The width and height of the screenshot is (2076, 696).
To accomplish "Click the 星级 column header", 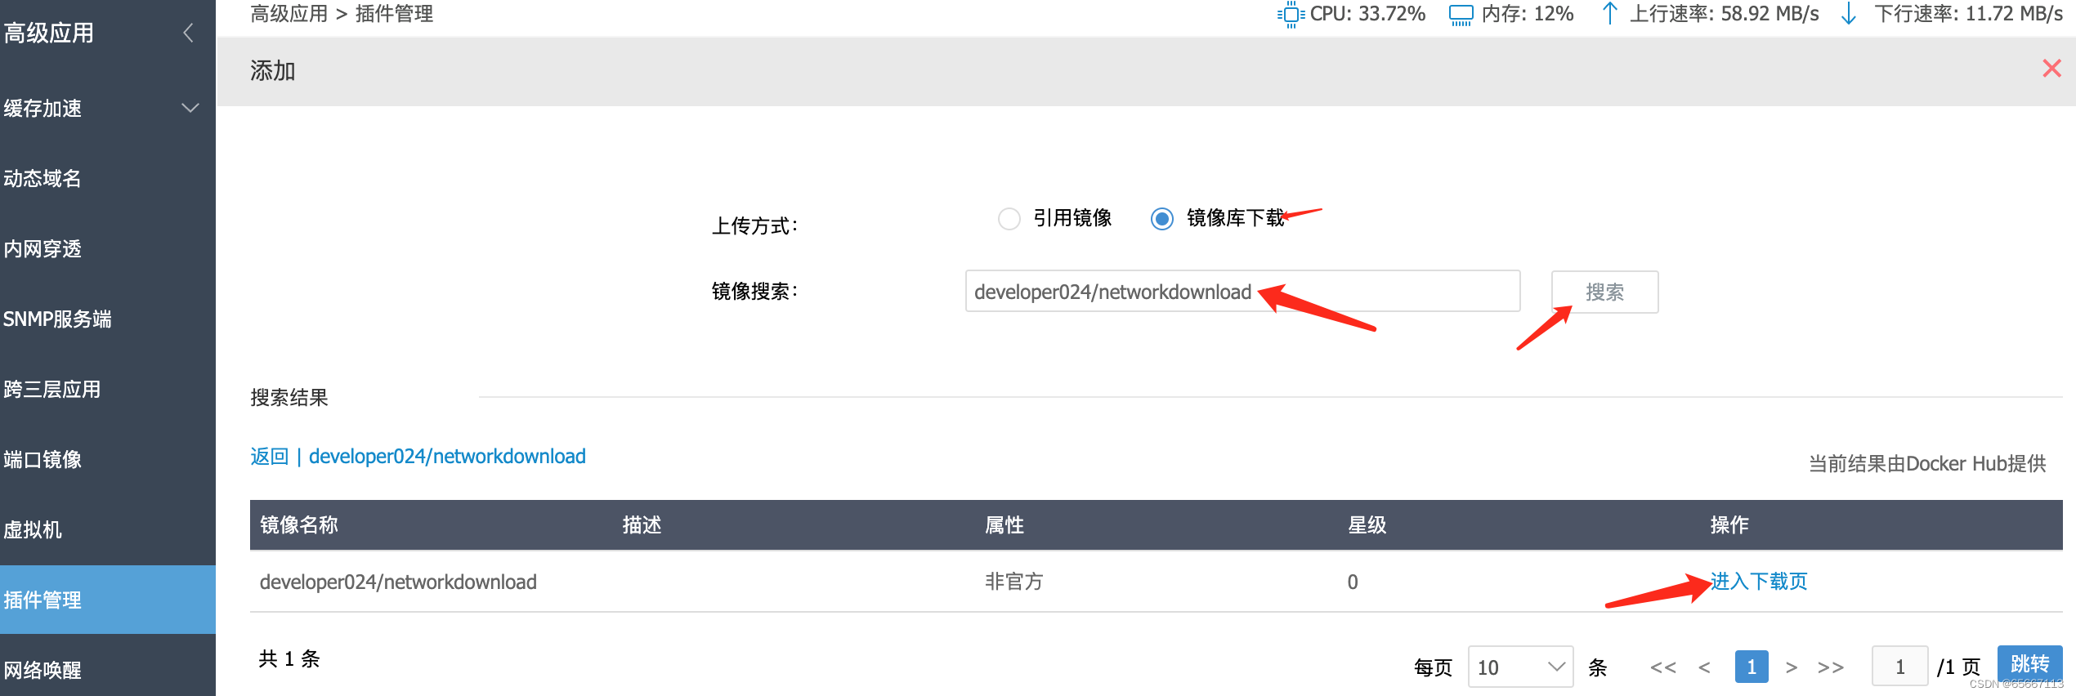I will (1367, 524).
